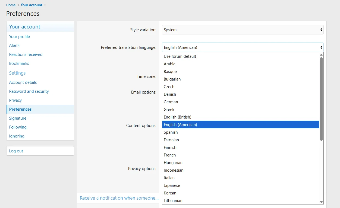Image resolution: width=340 pixels, height=208 pixels.
Task: Select Czech language option
Action: pyautogui.click(x=241, y=87)
